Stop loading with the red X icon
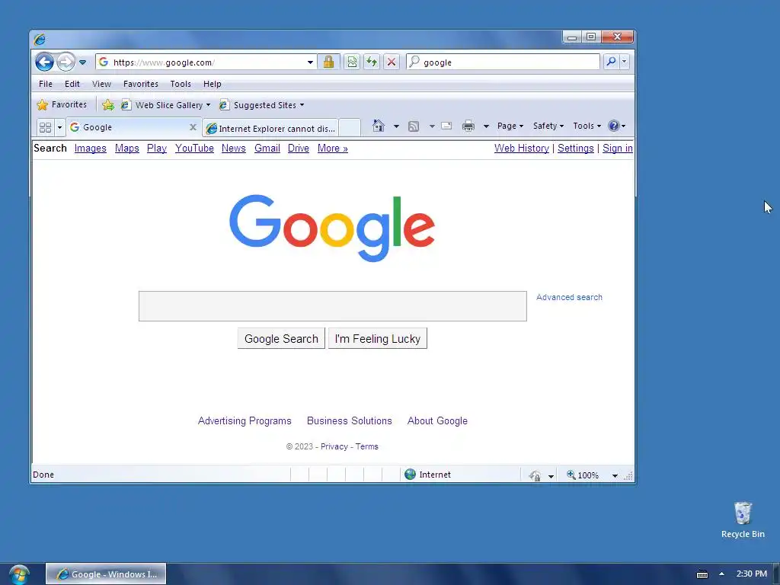Screen dimensions: 780x585 [392, 62]
